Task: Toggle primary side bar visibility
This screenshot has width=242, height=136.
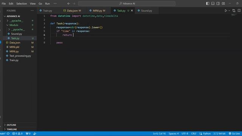Action: coord(208,3)
